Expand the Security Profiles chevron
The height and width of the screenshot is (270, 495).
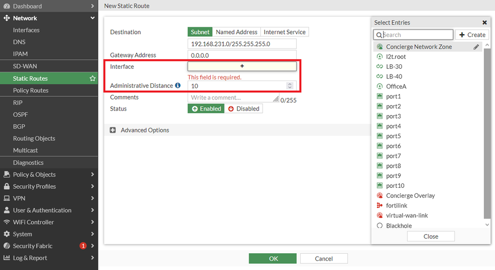(x=92, y=186)
